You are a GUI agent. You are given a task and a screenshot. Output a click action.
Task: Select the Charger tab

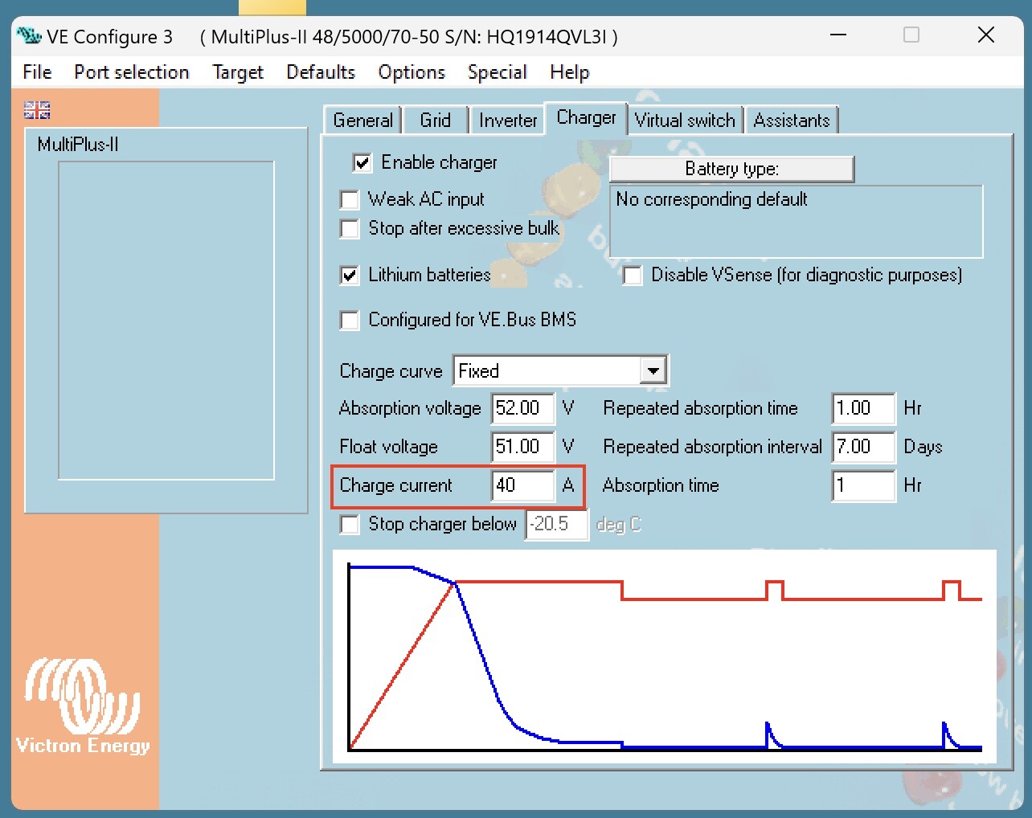[x=587, y=118]
